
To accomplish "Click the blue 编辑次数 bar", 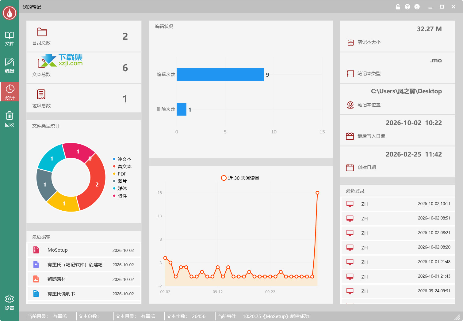I will 220,74.
